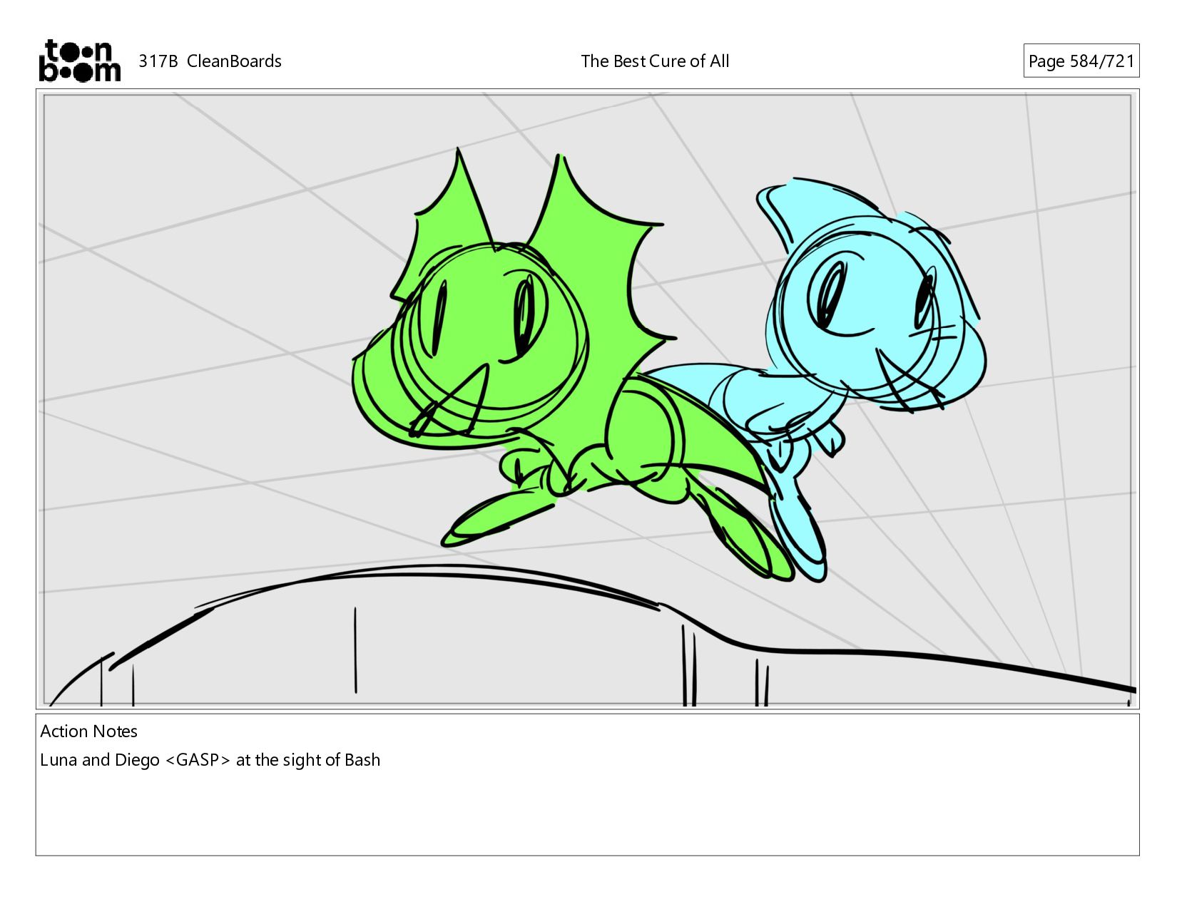
Task: Click the title 'The Best Cure of All'
Action: [x=655, y=61]
